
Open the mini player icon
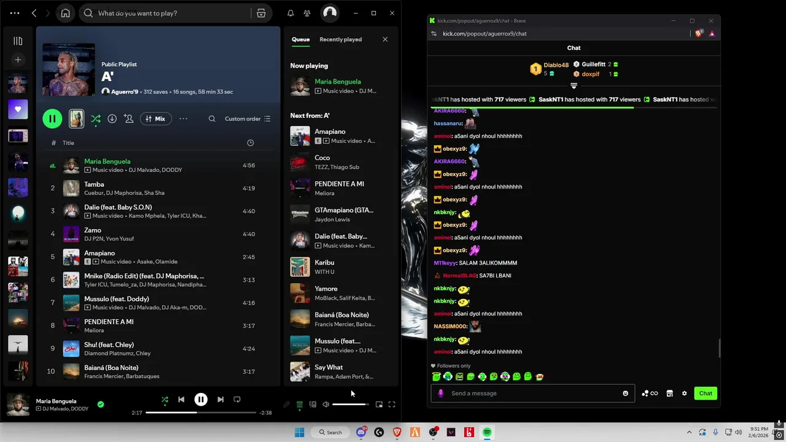(379, 405)
